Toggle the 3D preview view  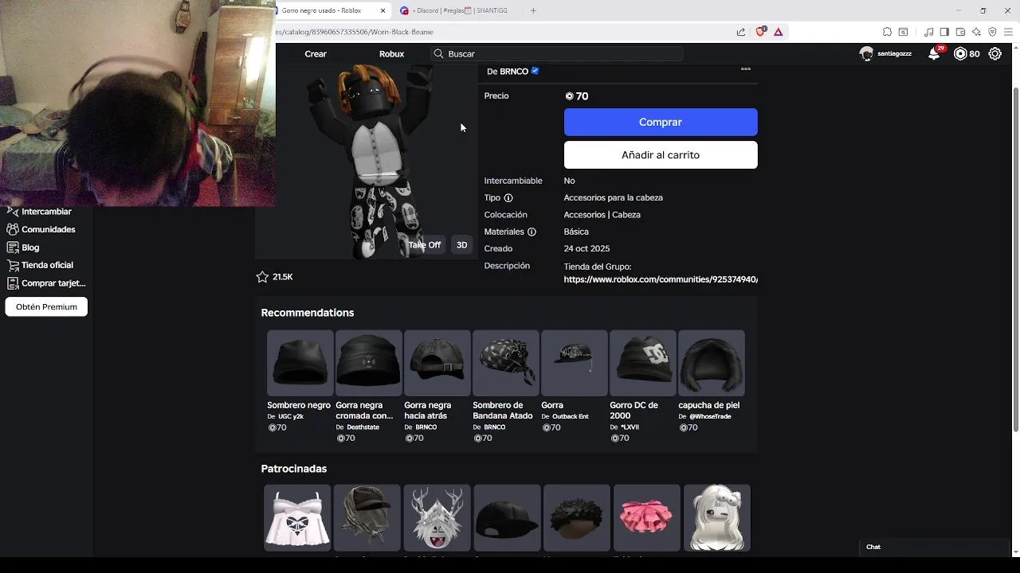coord(461,245)
